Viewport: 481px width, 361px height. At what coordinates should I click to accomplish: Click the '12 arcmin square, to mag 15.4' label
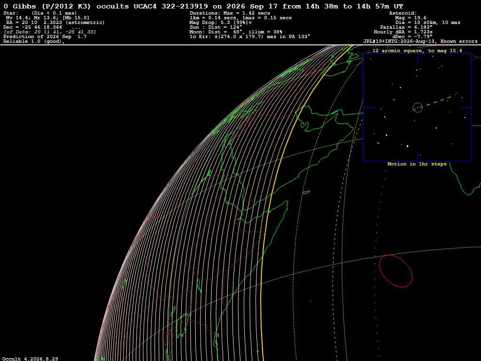tap(417, 51)
